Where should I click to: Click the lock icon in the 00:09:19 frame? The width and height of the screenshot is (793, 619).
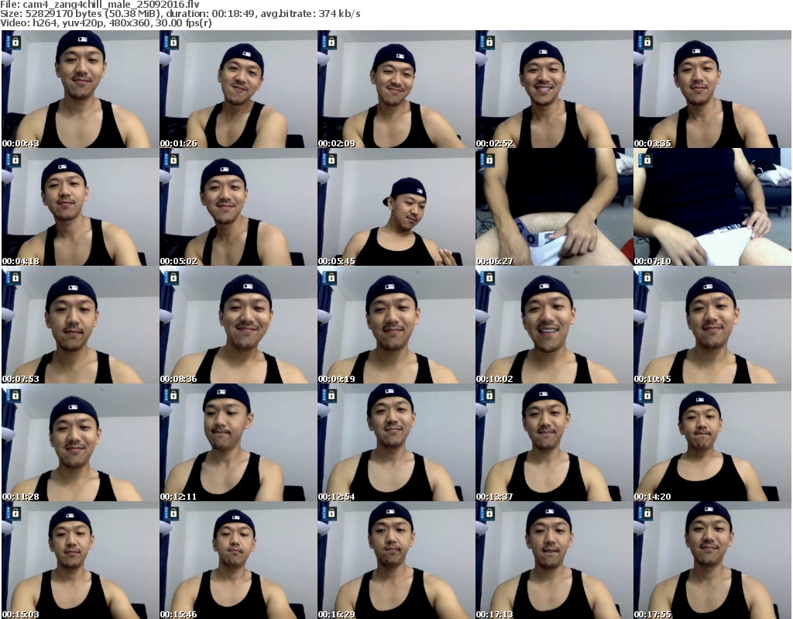click(331, 277)
